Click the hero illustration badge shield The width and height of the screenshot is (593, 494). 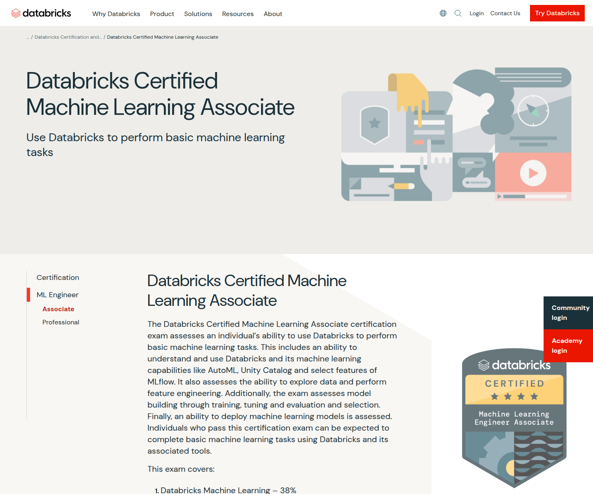pyautogui.click(x=374, y=125)
